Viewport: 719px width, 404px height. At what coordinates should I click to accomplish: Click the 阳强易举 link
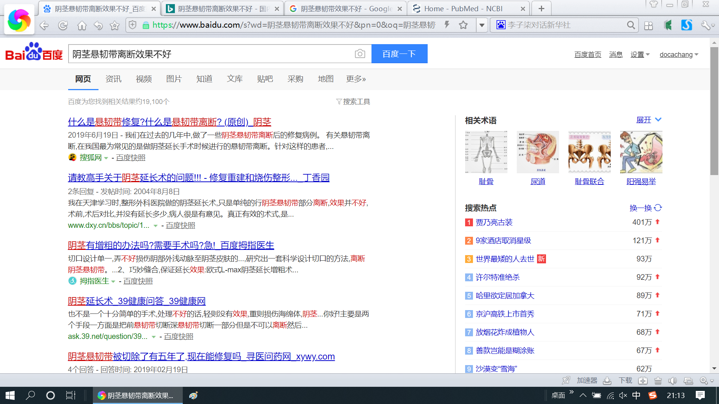641,181
